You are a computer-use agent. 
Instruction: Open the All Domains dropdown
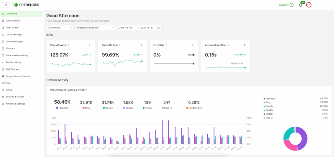click(60, 28)
